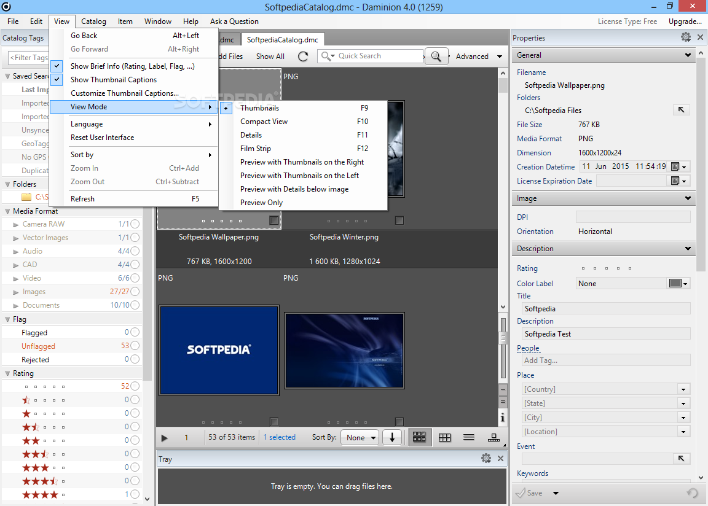Viewport: 708px width, 506px height.
Task: Click the C:\S folder icon
Action: tap(26, 197)
